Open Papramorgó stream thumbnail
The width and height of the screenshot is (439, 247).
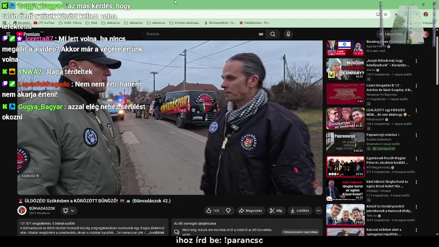345,143
